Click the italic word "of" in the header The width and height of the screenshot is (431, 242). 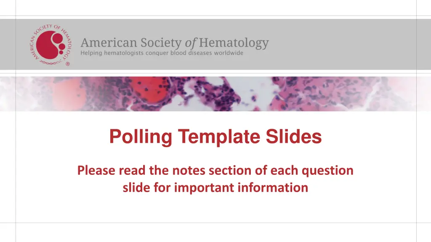coord(191,43)
